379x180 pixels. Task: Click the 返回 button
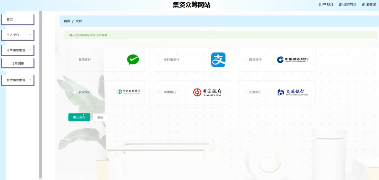point(100,117)
